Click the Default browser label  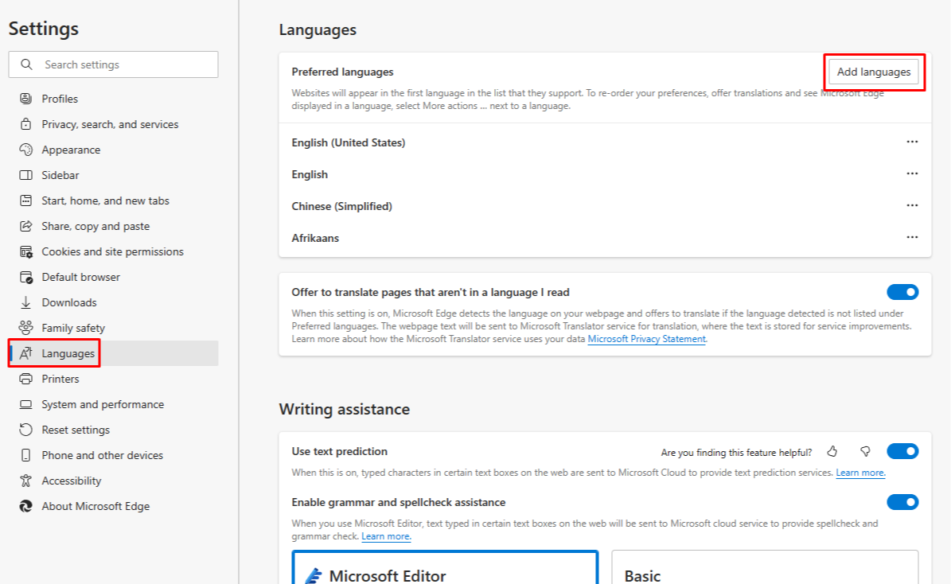pyautogui.click(x=80, y=277)
